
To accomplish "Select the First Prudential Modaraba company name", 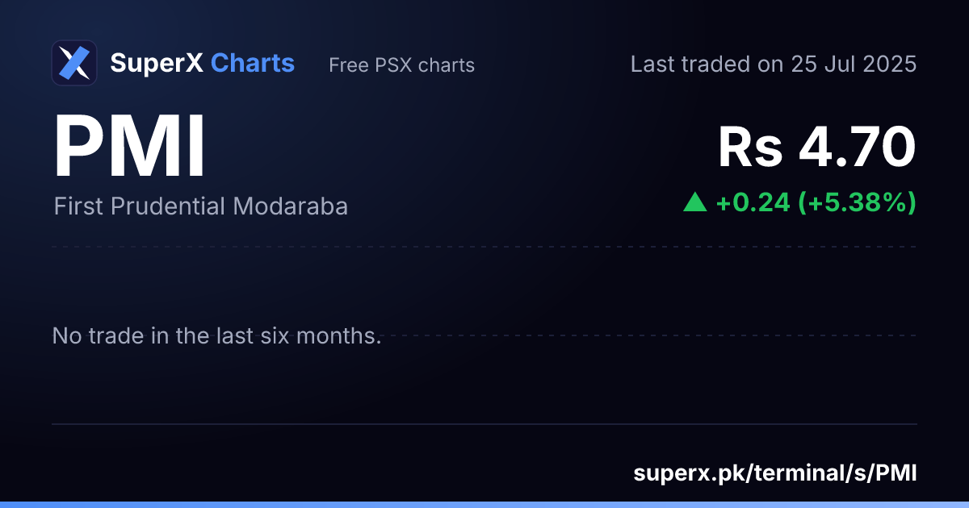I will tap(200, 206).
